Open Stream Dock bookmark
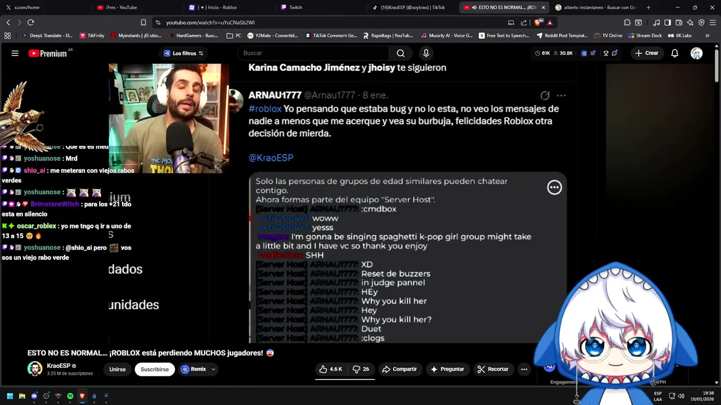 [x=645, y=35]
